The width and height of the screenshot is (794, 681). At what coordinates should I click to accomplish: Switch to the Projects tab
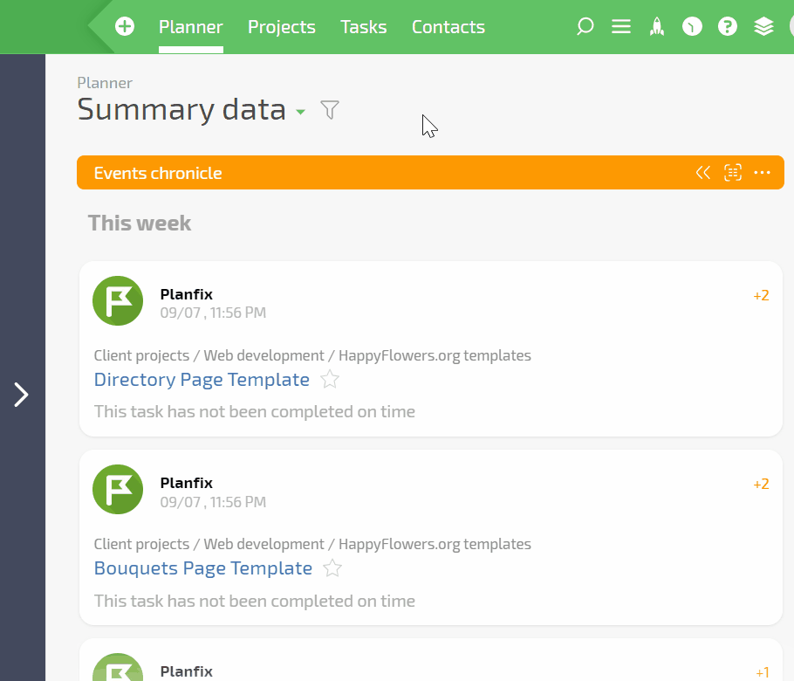point(281,27)
